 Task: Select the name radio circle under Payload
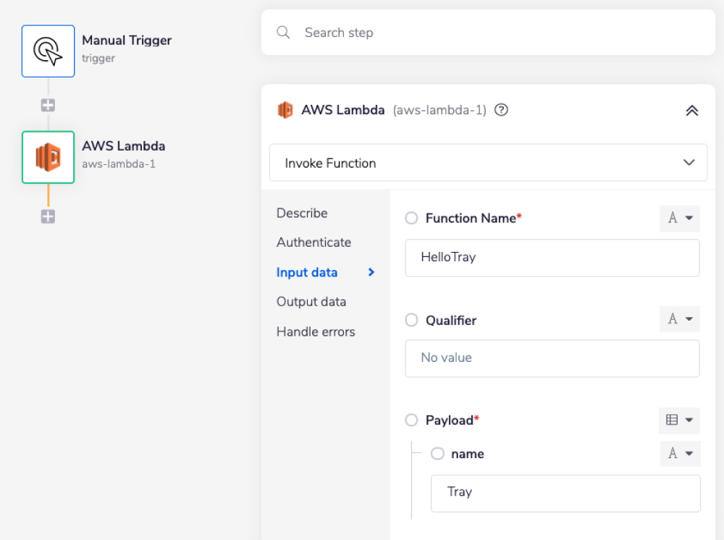437,454
